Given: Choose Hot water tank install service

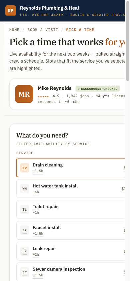Looking at the screenshot, I should click(x=71, y=188).
